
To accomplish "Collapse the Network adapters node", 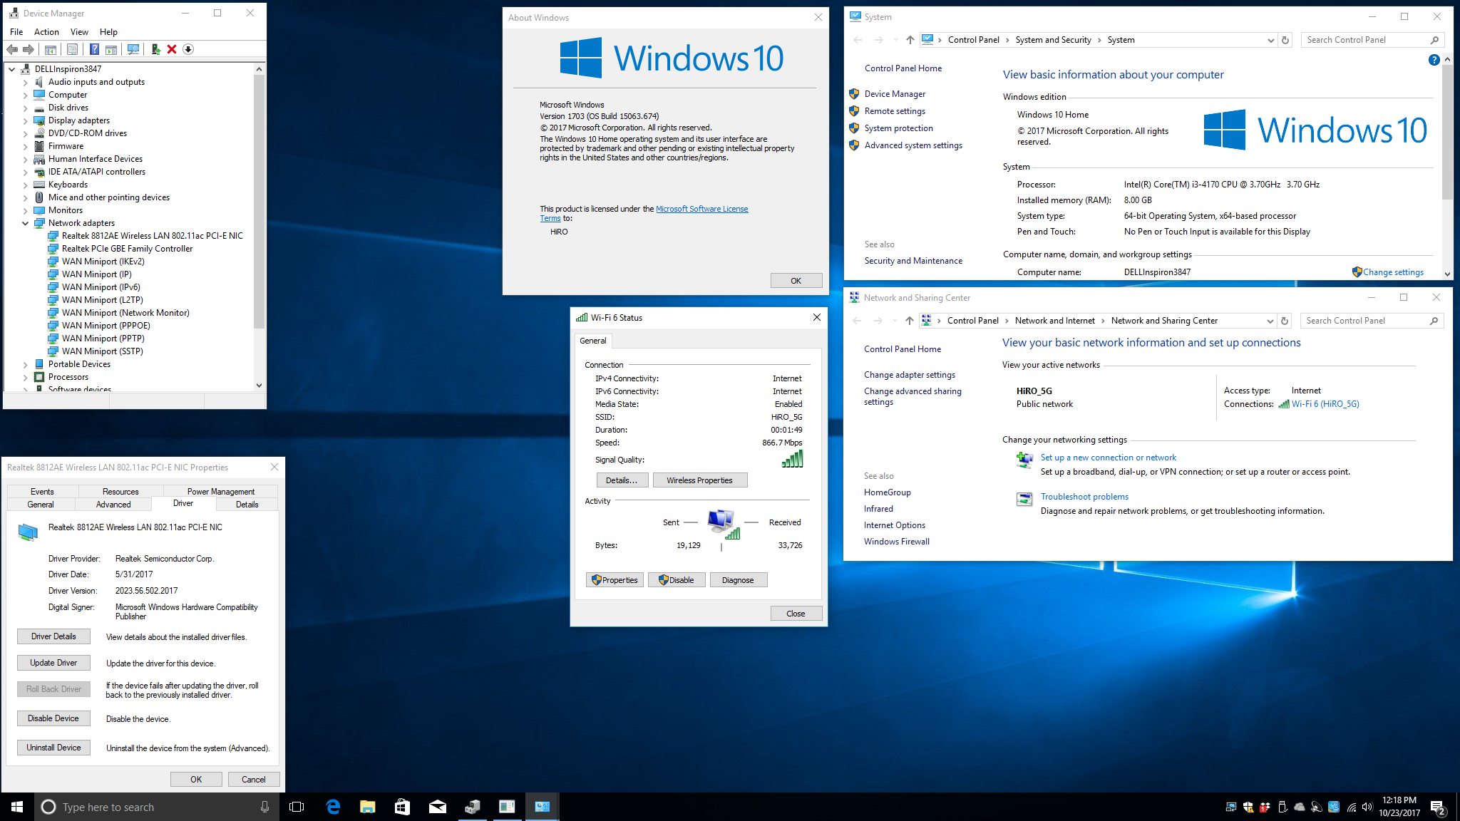I will 26,223.
